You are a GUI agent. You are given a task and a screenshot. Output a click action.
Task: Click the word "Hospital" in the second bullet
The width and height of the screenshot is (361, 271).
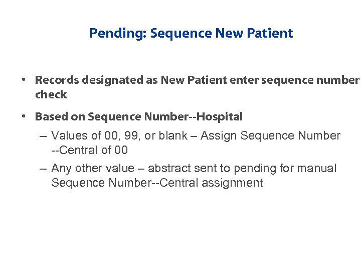[x=221, y=117]
